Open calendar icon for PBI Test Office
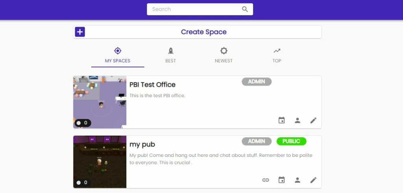The height and width of the screenshot is (193, 403). 281,120
